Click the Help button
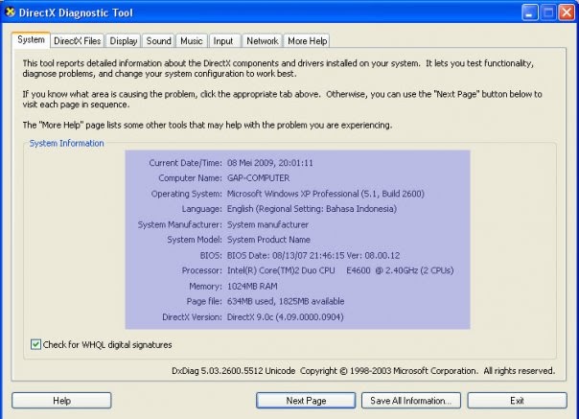 pos(61,401)
